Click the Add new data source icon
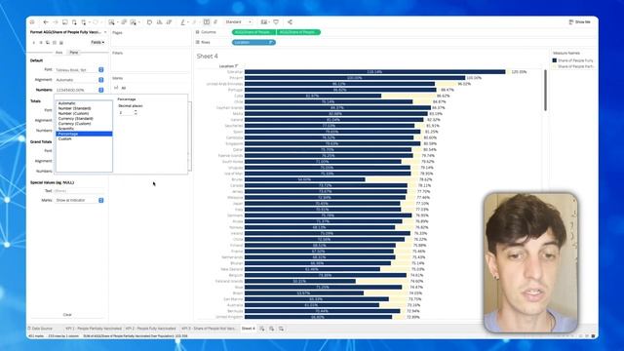The height and width of the screenshot is (351, 624). coord(74,22)
